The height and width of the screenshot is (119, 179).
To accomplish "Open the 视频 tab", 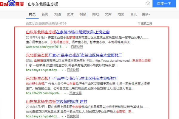I will [83, 14].
